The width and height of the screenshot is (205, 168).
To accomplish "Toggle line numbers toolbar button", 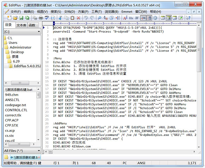I will pos(149,18).
